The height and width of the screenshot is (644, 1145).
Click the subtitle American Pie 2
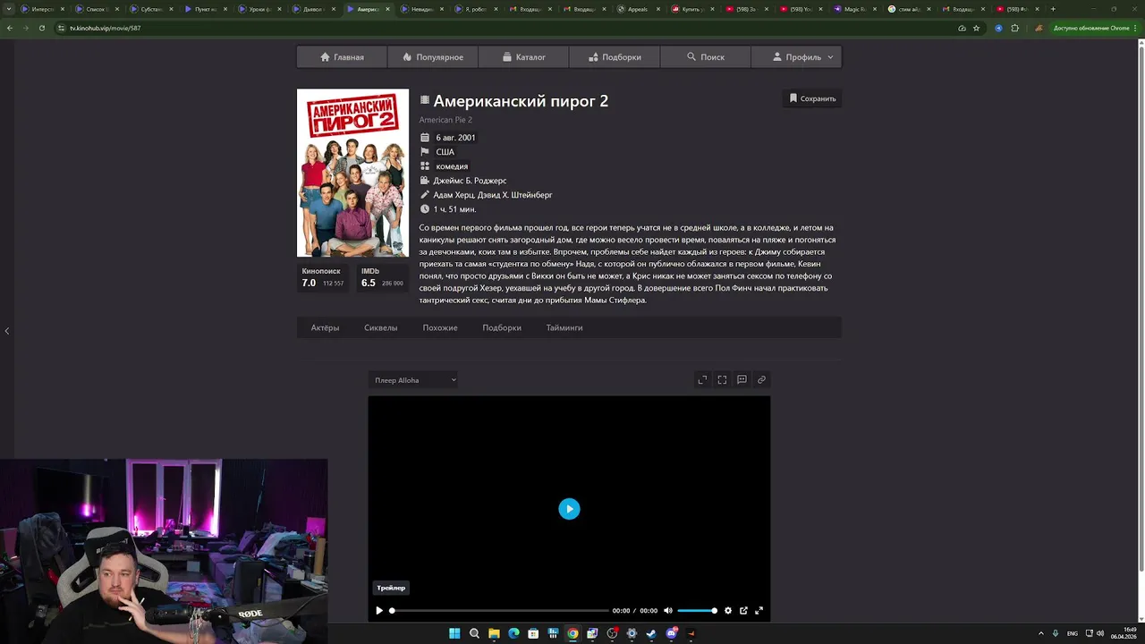point(445,120)
